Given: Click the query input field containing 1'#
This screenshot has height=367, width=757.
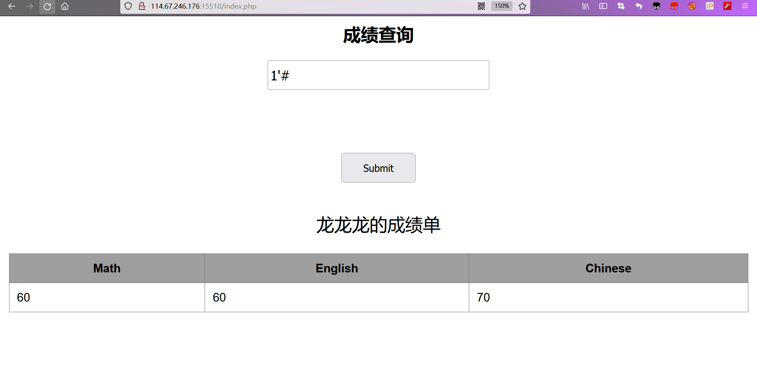Looking at the screenshot, I should tap(378, 75).
